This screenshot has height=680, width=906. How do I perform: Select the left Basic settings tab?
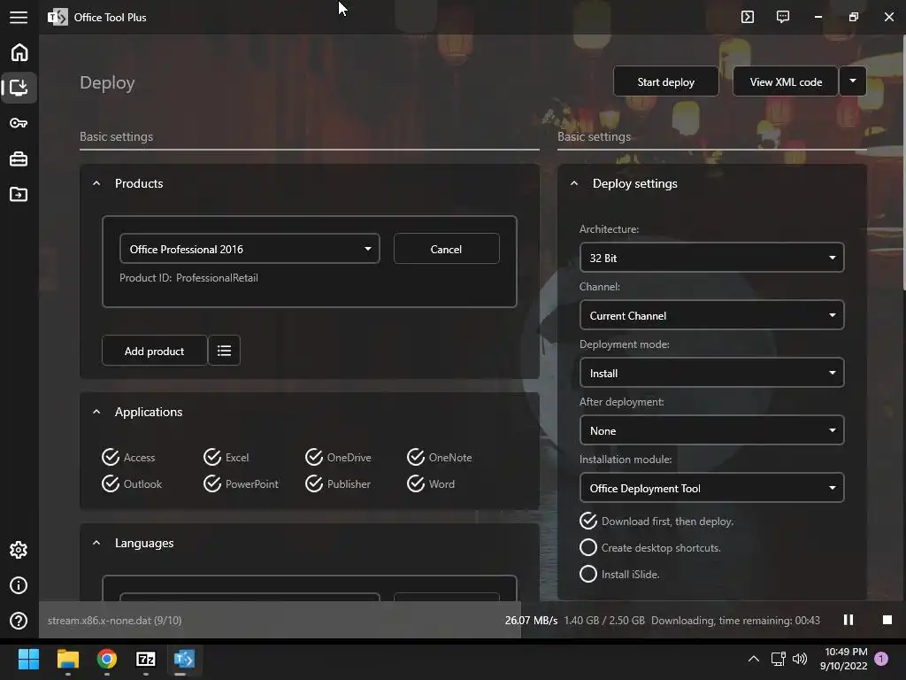point(116,136)
